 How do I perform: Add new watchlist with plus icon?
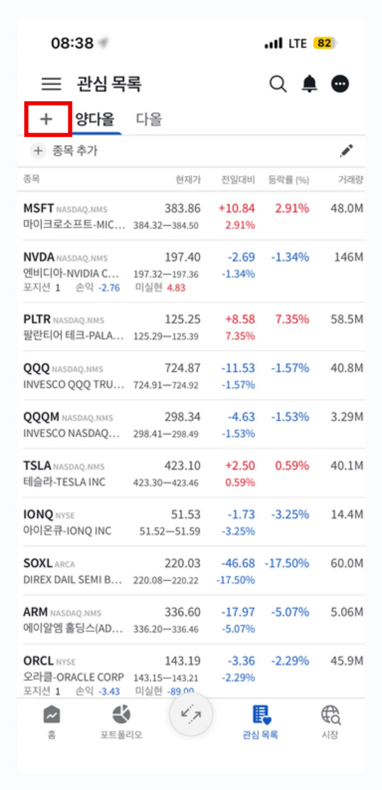pos(46,119)
